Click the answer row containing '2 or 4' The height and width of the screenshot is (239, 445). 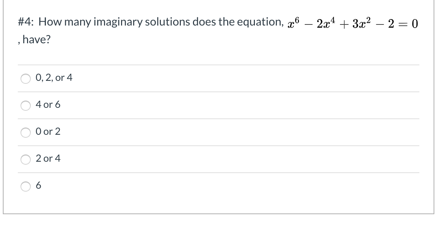(x=214, y=159)
